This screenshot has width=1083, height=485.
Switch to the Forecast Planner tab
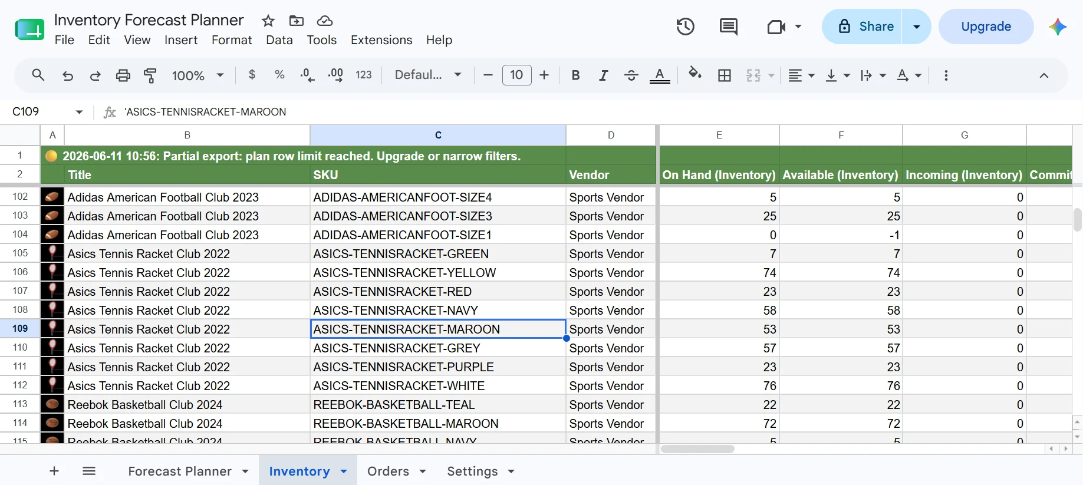pyautogui.click(x=180, y=471)
